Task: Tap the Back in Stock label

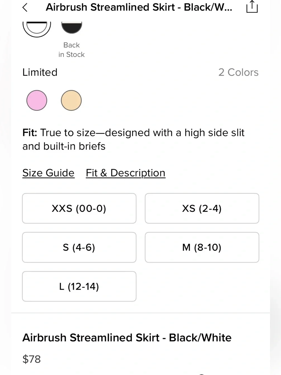Action: point(71,50)
